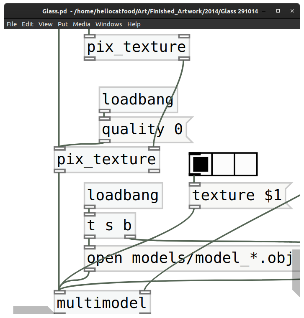Close the Glass.pd window

point(292,11)
